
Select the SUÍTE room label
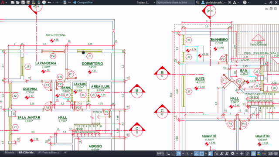tap(200, 78)
